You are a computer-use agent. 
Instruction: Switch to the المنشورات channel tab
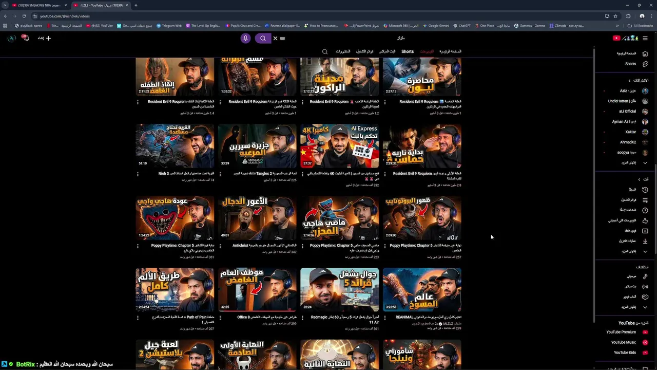pyautogui.click(x=343, y=51)
